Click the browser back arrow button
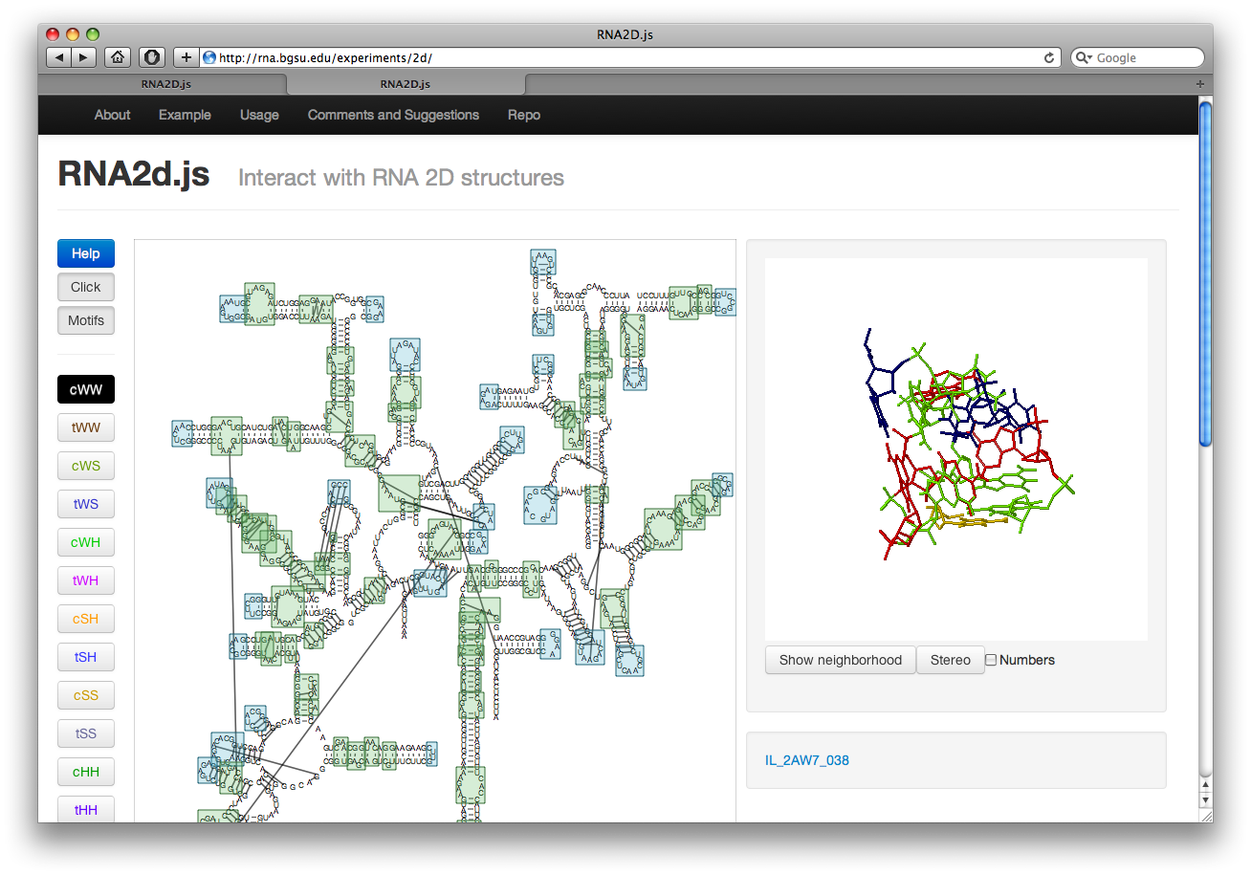Screen dimensions: 1251x875 tap(59, 57)
